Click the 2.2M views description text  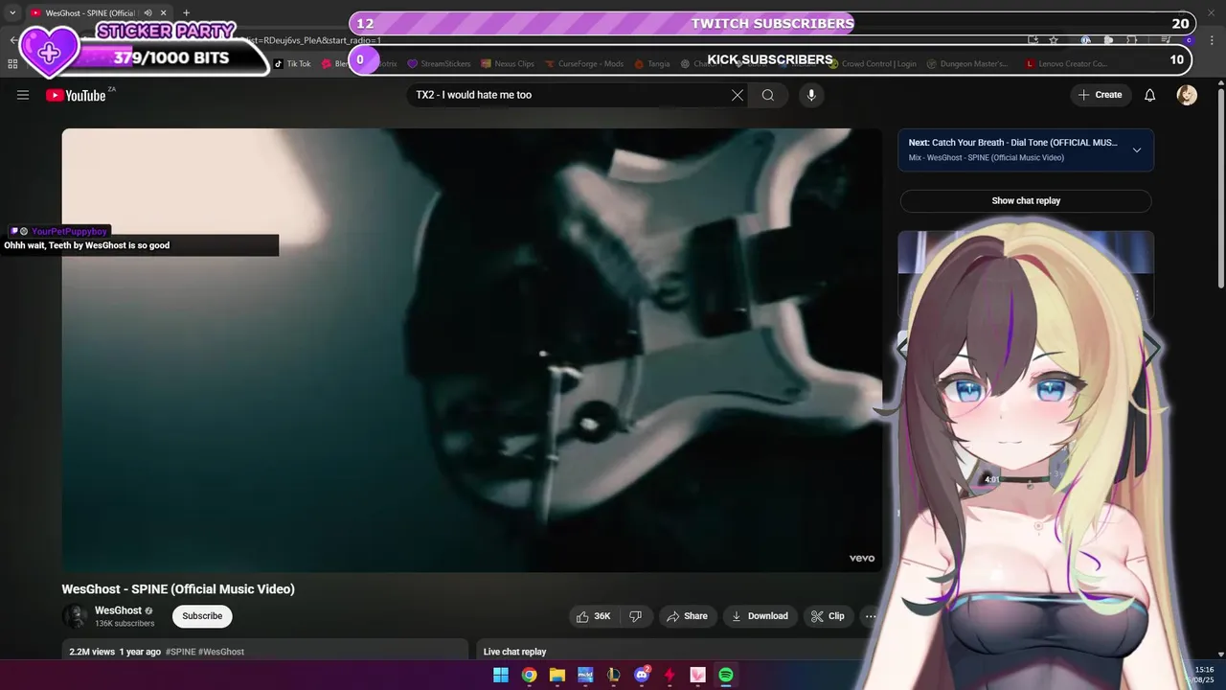click(x=90, y=652)
